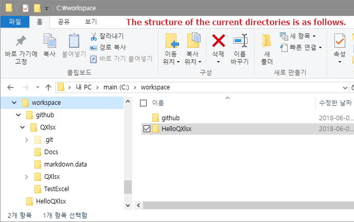The width and height of the screenshot is (354, 222).
Task: Click the Copy (복사) icon in clipboard group
Action: (49, 42)
